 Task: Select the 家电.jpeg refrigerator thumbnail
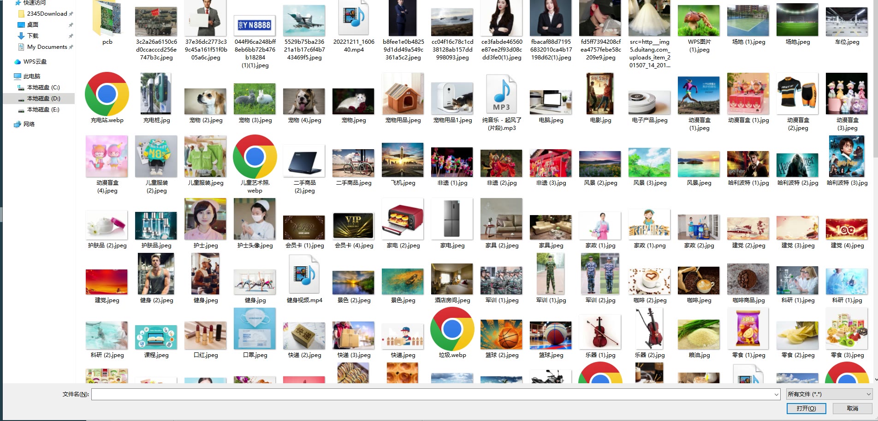(x=452, y=219)
